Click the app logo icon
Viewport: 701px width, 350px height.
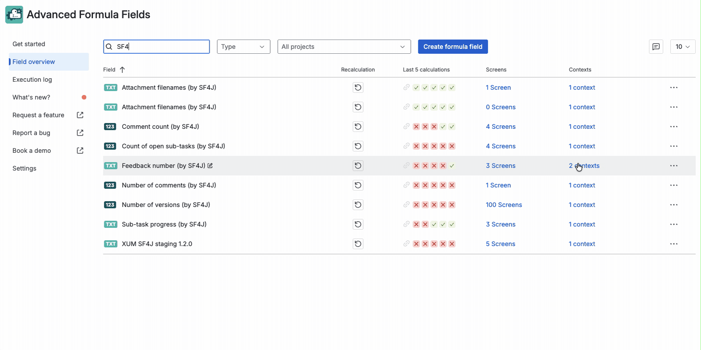pos(14,15)
